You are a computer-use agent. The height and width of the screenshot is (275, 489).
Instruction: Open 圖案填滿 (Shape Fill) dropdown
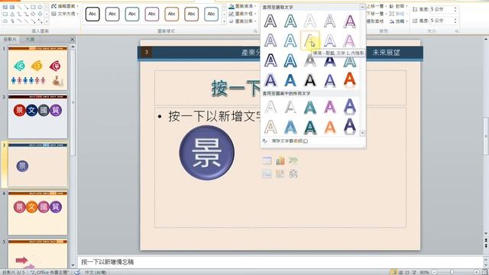pos(243,6)
